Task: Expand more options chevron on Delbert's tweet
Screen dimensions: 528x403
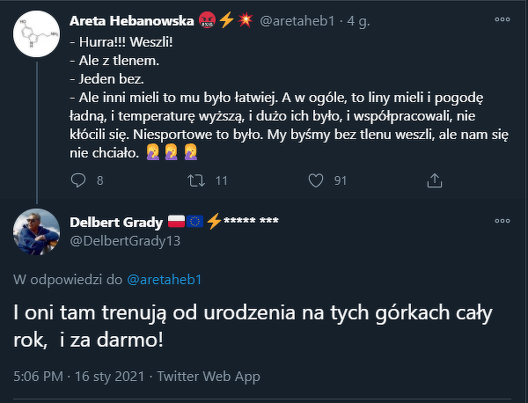Action: (501, 221)
